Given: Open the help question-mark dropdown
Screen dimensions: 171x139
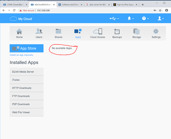Looking at the screenshot, I should coord(145,18).
